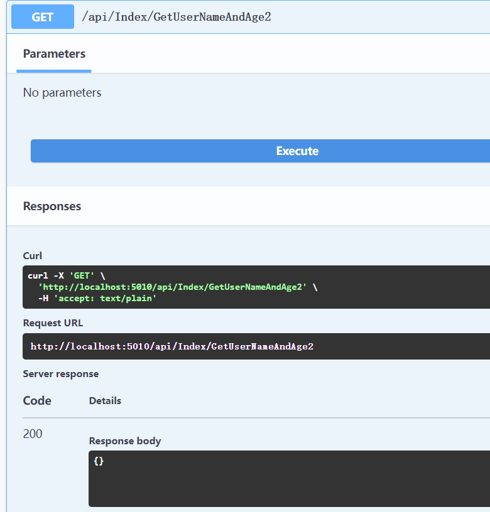Screen dimensions: 490x512
Task: Click the Curl label
Action: [33, 255]
